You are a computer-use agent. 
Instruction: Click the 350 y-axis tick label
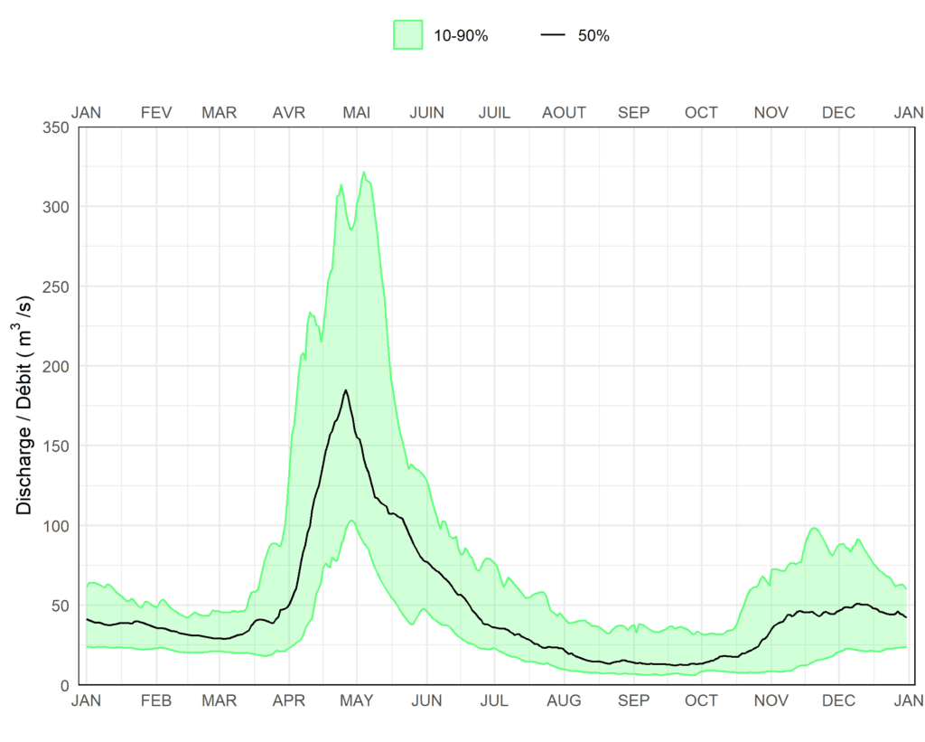click(56, 127)
